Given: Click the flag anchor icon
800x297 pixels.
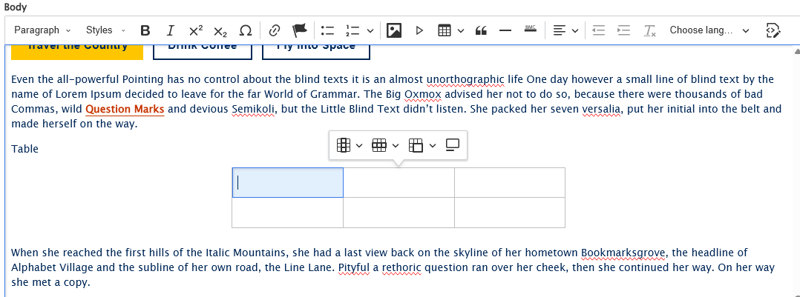Looking at the screenshot, I should click(x=299, y=30).
